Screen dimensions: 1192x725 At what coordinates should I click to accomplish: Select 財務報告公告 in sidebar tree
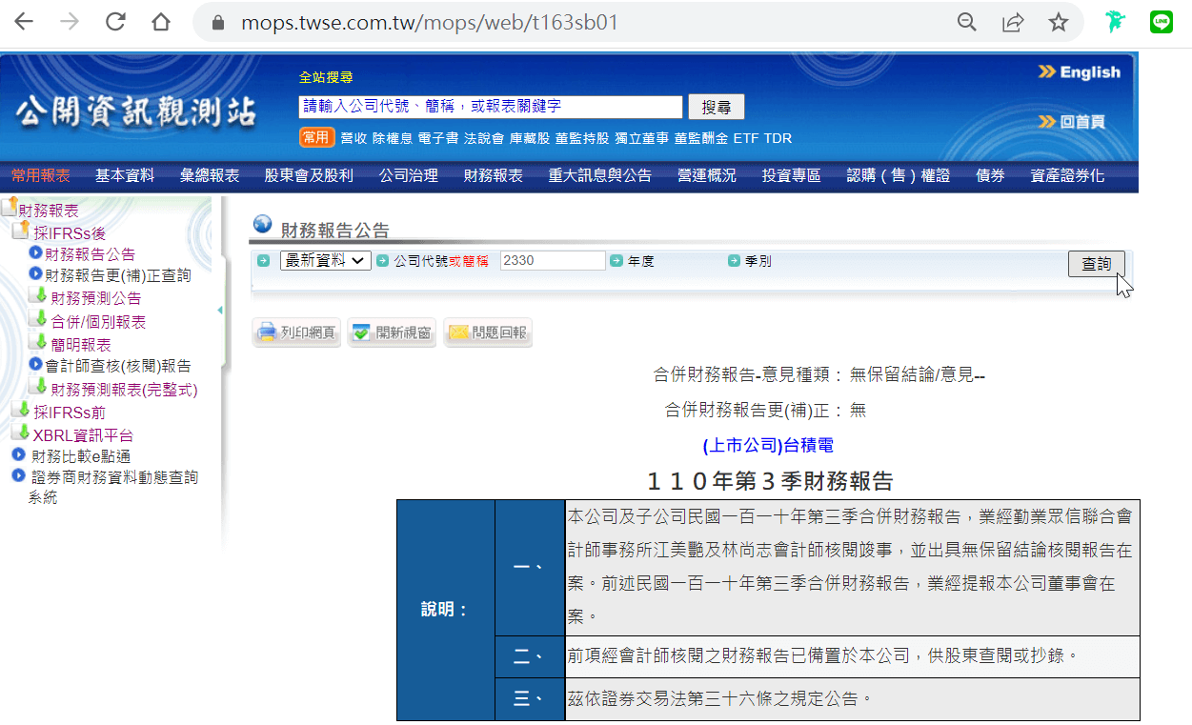click(x=91, y=254)
